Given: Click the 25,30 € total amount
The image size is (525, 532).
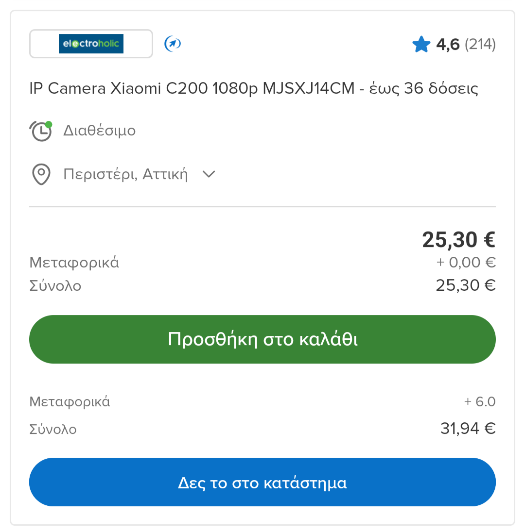Looking at the screenshot, I should (x=466, y=285).
